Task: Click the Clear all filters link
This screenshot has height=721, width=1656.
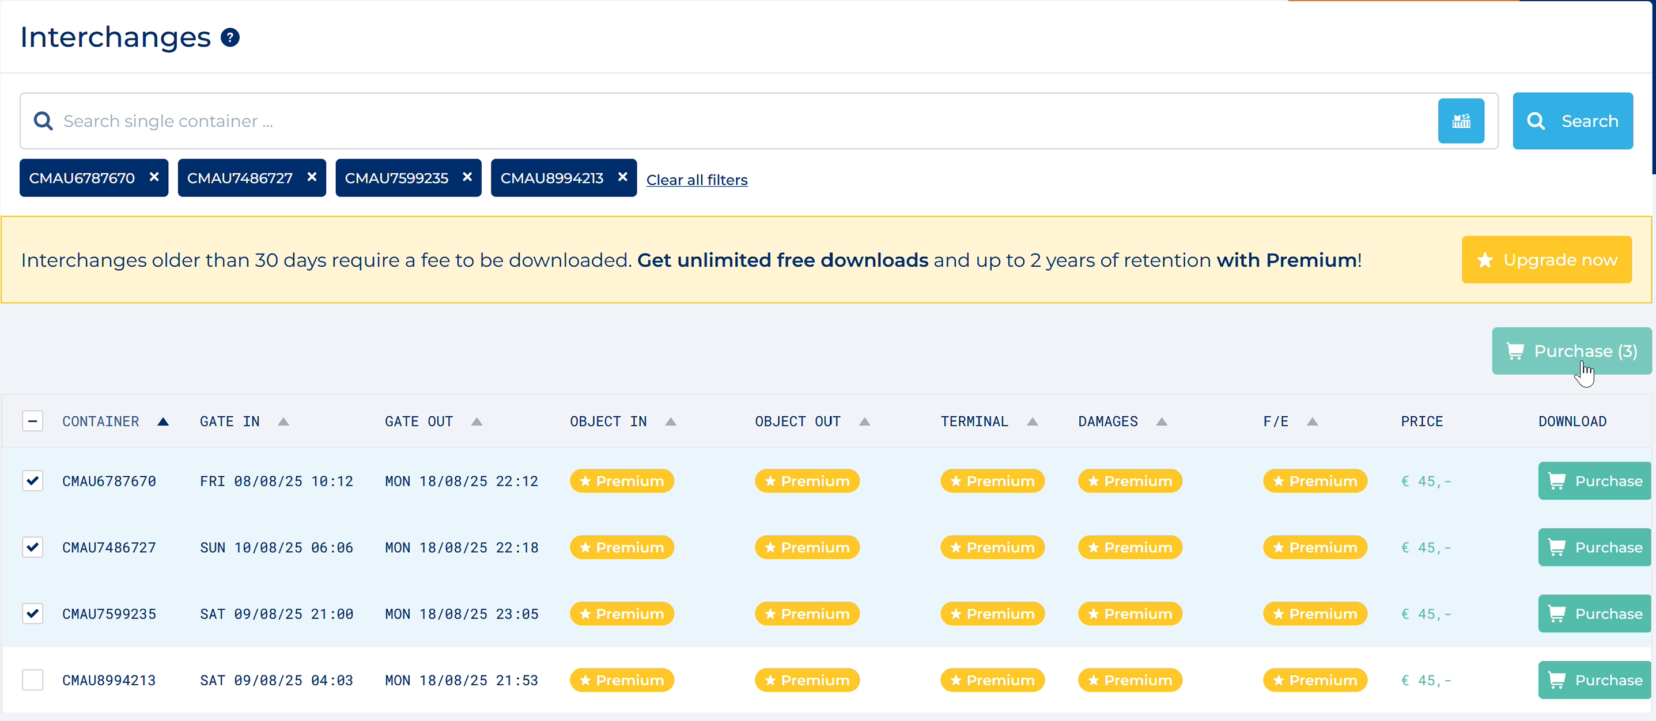Action: click(696, 180)
